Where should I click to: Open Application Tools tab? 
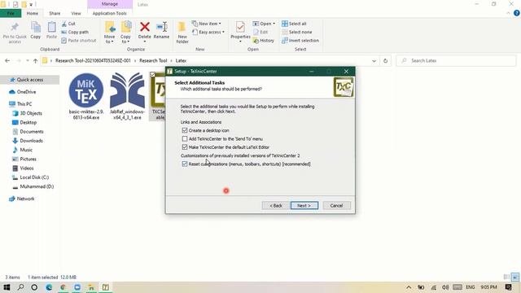point(110,13)
